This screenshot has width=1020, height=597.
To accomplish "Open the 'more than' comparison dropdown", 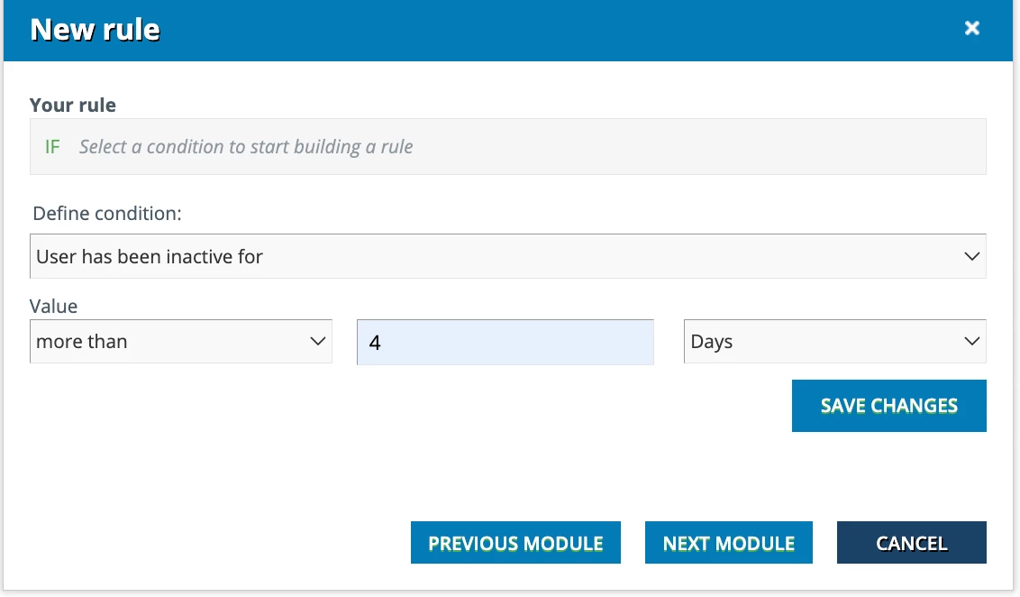I will tap(171, 342).
